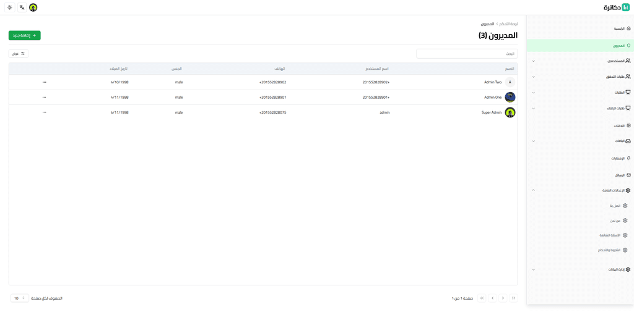This screenshot has height=315, width=634.
Task: Click the 'Admin One' name cell
Action: (492, 97)
